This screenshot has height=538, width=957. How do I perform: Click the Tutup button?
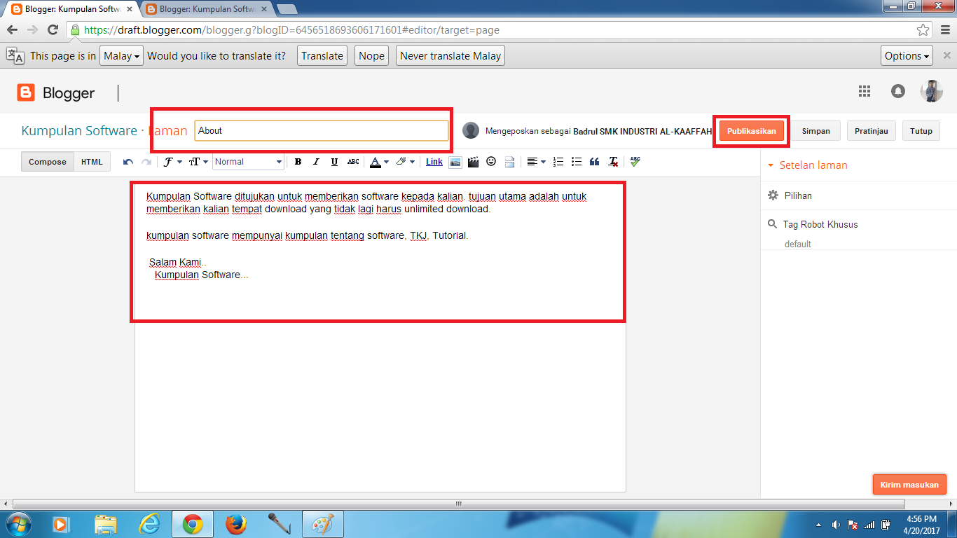point(921,131)
